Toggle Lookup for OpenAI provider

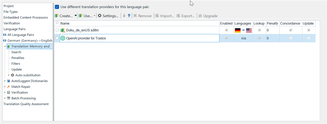[x=259, y=38]
